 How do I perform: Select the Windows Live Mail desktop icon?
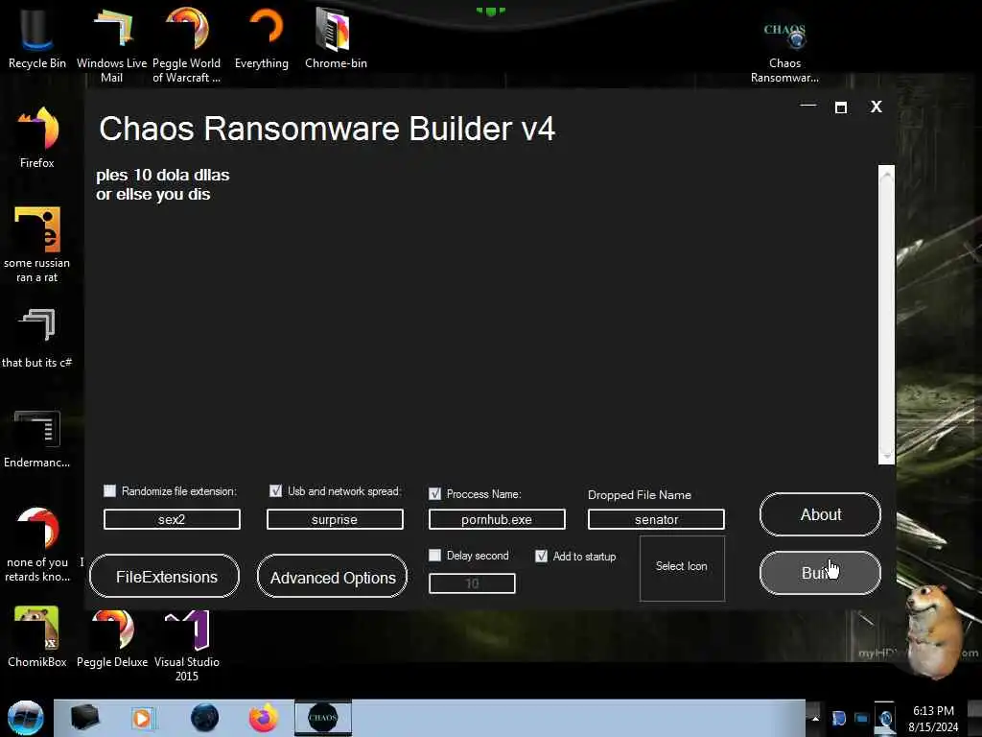111,44
